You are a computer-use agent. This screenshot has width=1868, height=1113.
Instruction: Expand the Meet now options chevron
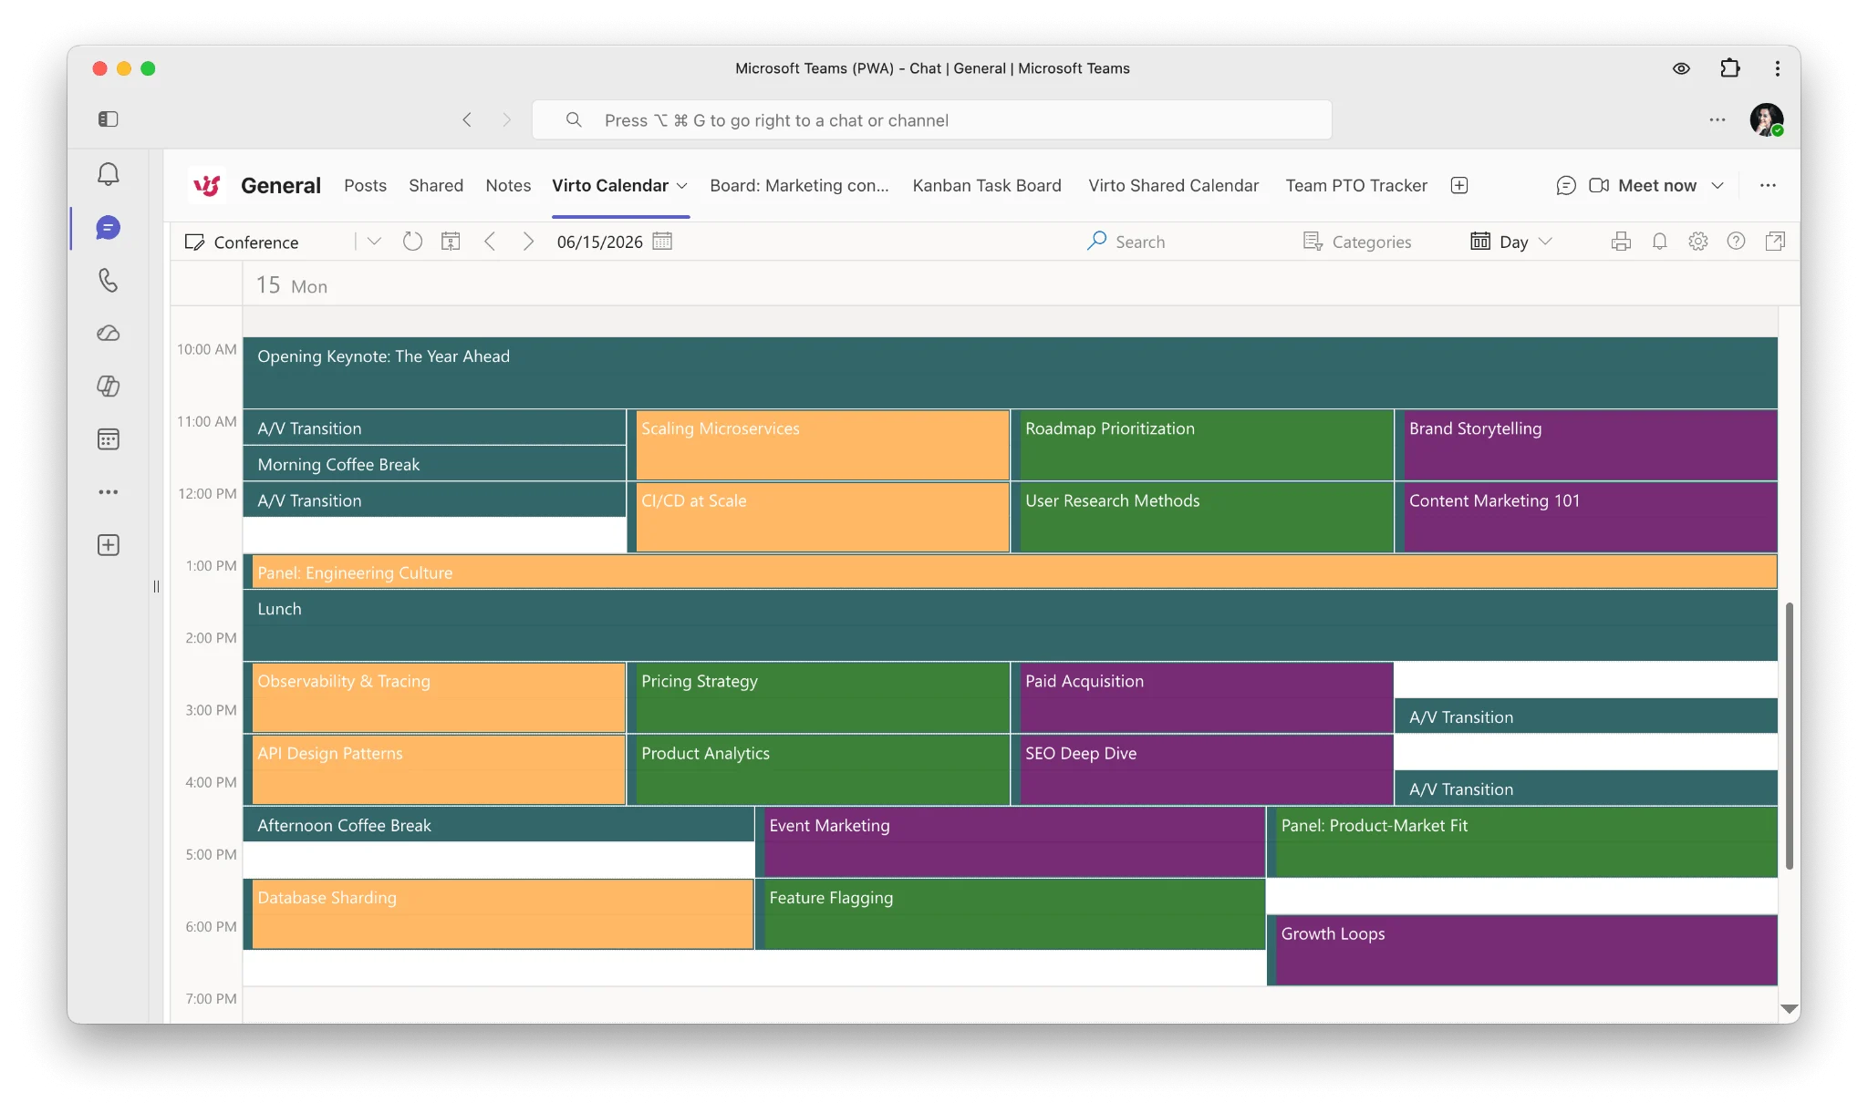pyautogui.click(x=1718, y=185)
